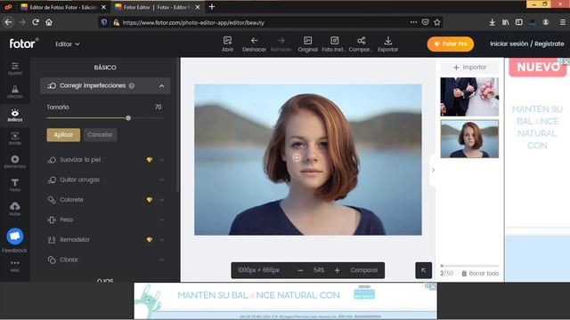The width and height of the screenshot is (570, 320).
Task: Open the Efectos sidebar panel
Action: click(x=15, y=92)
